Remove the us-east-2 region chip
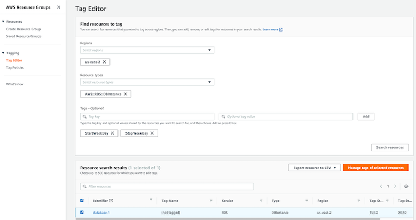416x220 pixels. tap(104, 62)
